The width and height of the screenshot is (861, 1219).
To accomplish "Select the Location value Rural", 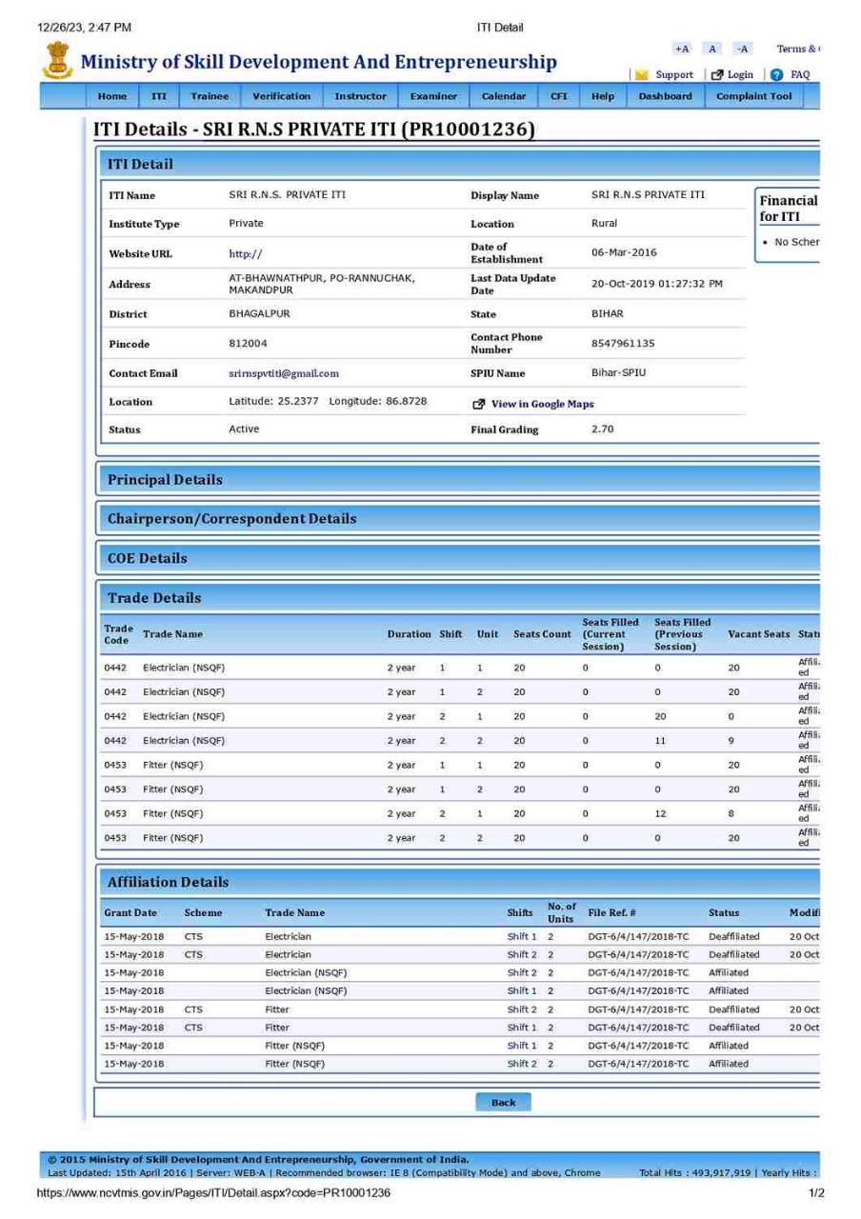I will click(x=604, y=223).
